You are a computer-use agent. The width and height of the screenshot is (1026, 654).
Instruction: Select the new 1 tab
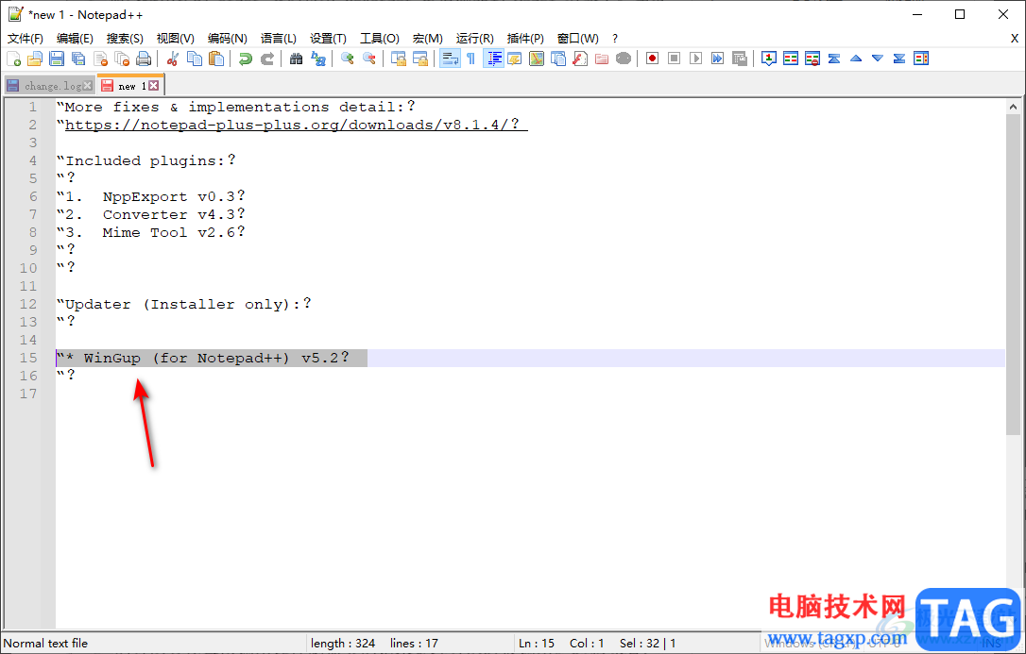129,86
